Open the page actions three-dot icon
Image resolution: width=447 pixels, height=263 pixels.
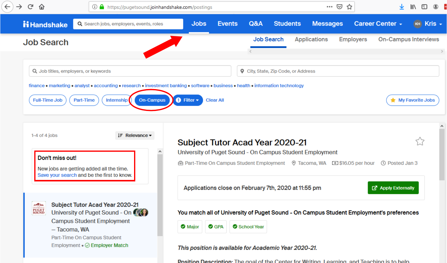coord(329,7)
